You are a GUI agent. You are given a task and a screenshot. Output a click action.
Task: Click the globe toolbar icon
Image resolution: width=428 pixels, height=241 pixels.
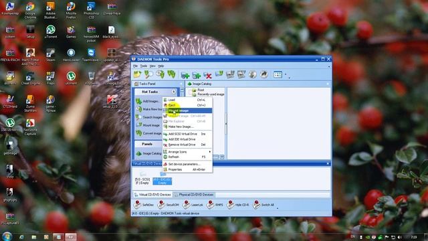click(x=253, y=74)
